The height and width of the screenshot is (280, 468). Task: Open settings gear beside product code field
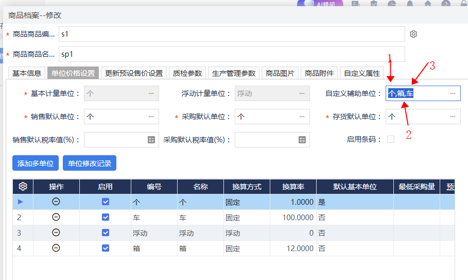[x=413, y=34]
